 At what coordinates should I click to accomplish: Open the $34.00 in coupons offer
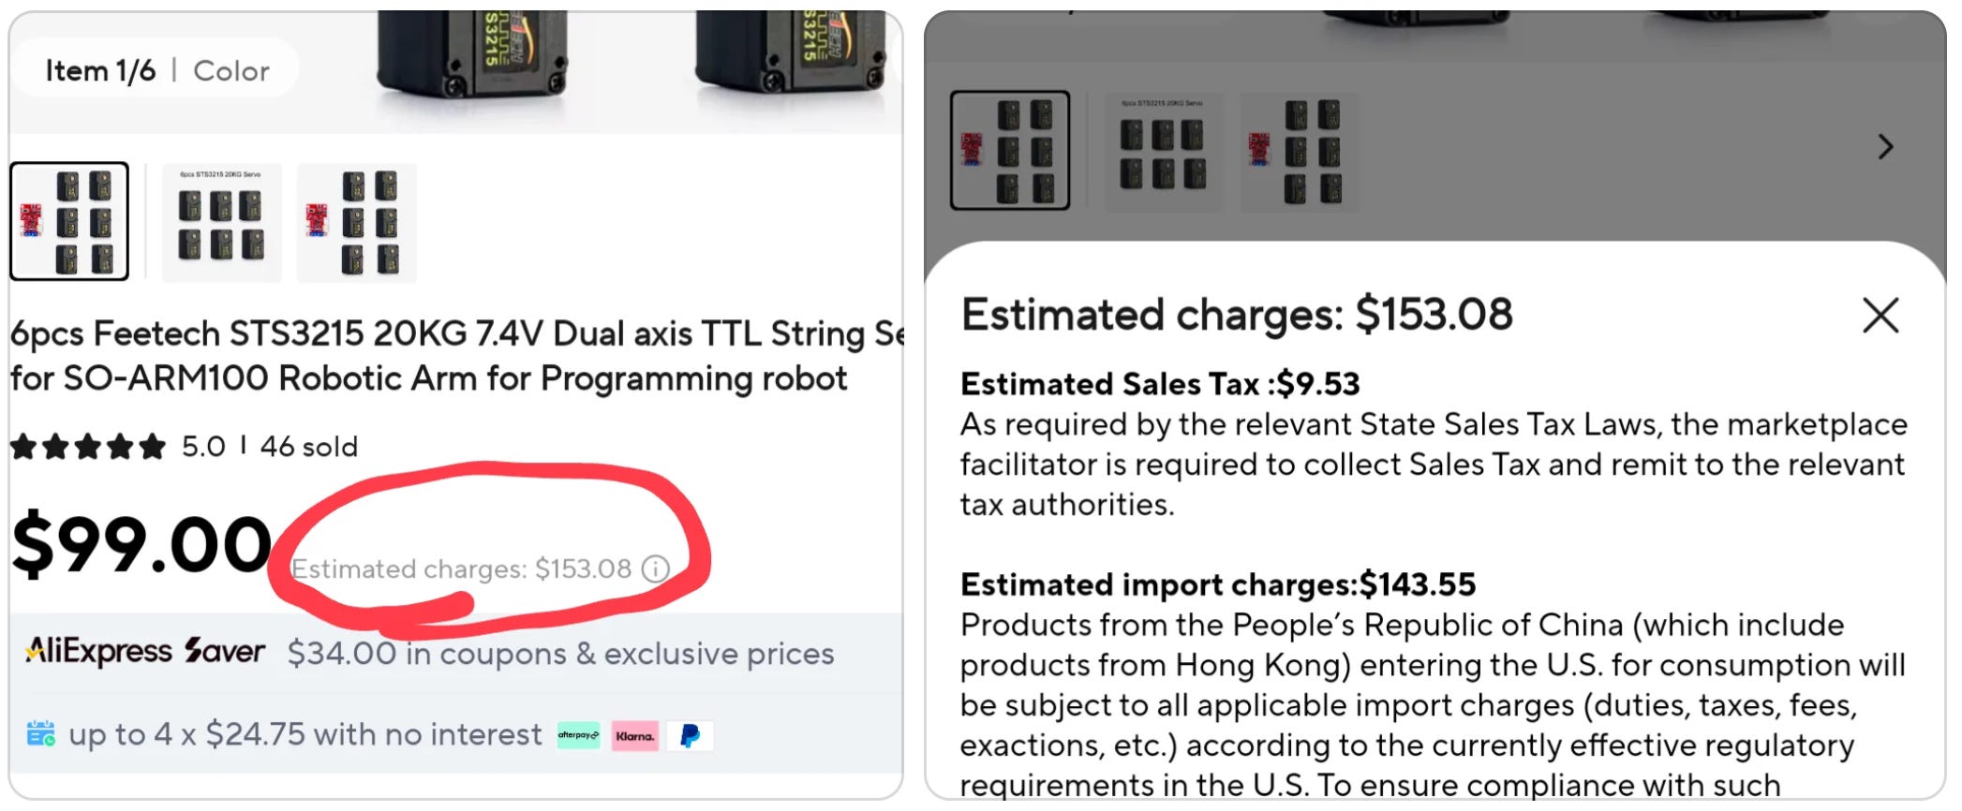pyautogui.click(x=560, y=653)
